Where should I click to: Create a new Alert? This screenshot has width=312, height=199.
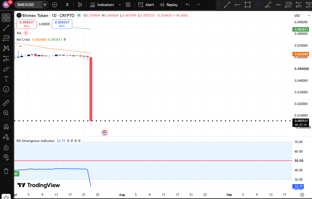(x=146, y=5)
